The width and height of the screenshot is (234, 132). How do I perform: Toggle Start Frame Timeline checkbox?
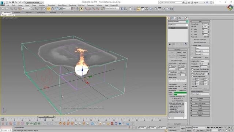tap(170, 66)
